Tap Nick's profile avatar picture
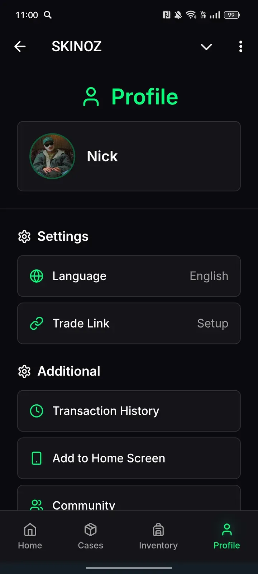The height and width of the screenshot is (574, 258). 52,156
